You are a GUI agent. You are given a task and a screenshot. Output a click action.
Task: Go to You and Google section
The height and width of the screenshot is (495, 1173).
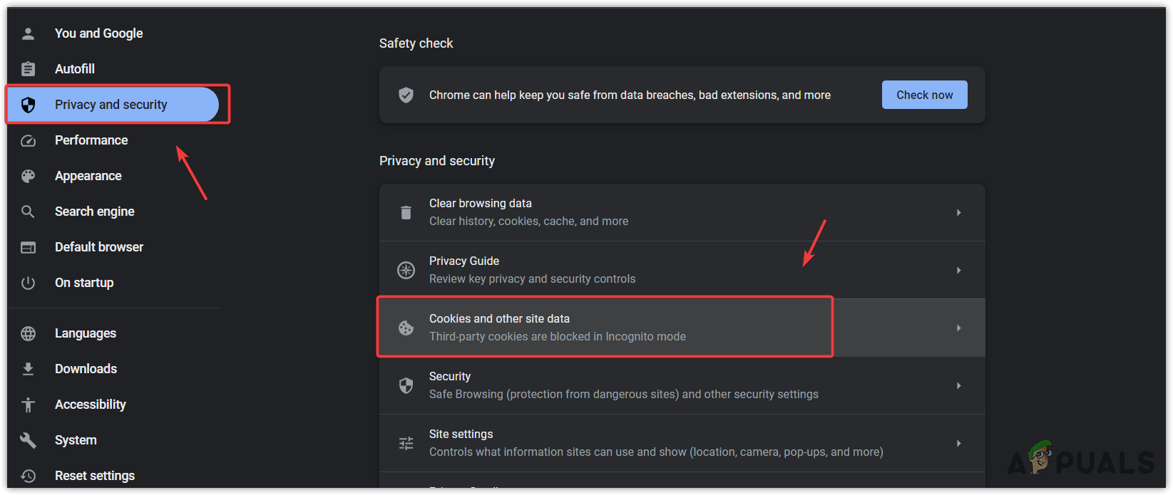tap(98, 33)
